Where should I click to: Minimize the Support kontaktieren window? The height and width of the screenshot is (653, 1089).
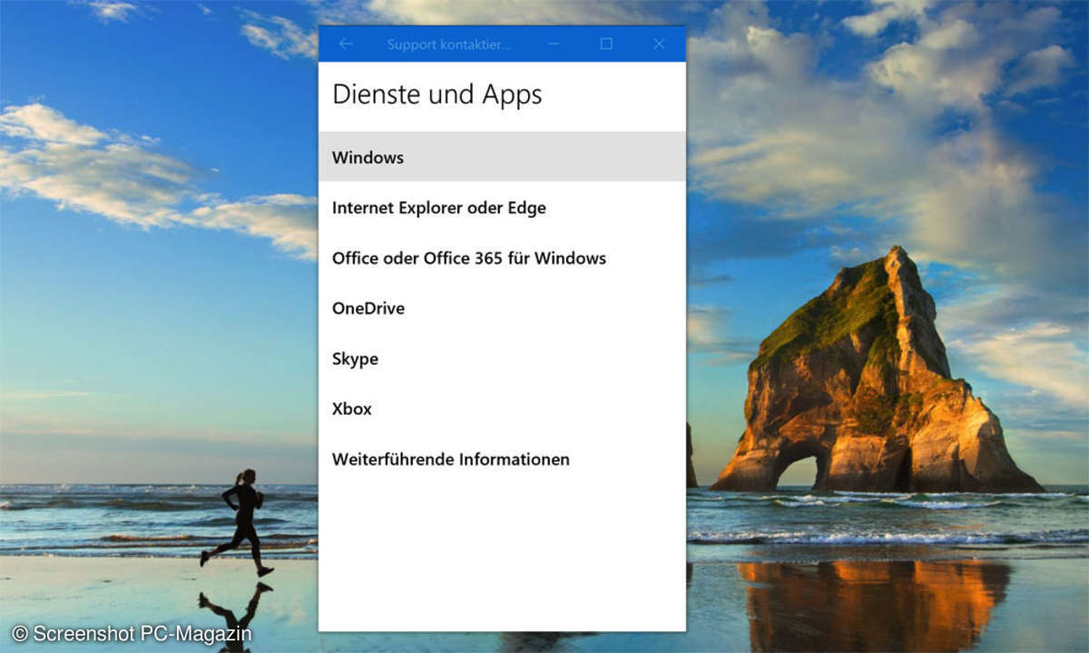click(554, 44)
